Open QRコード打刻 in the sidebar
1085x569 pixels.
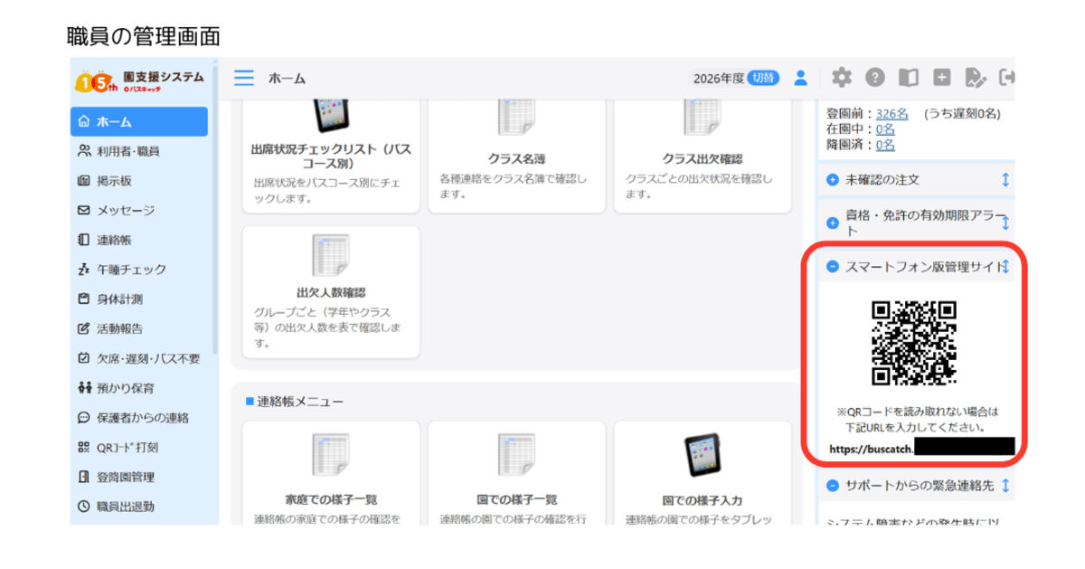pyautogui.click(x=139, y=447)
